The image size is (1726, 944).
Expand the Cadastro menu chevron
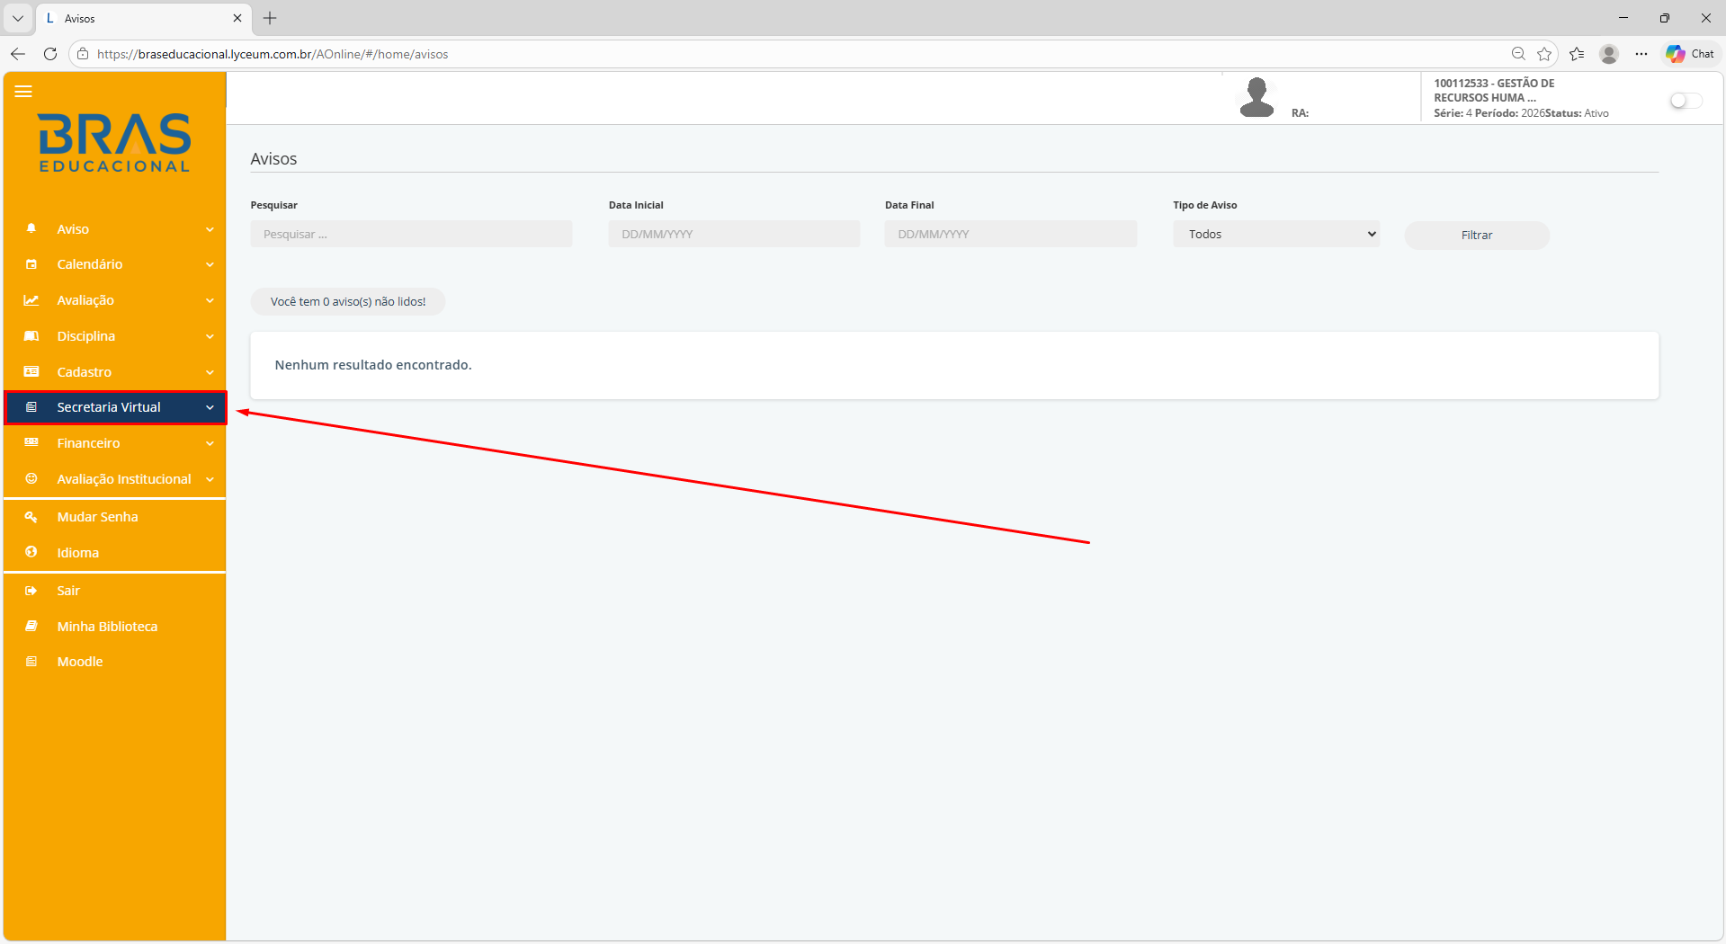click(210, 372)
